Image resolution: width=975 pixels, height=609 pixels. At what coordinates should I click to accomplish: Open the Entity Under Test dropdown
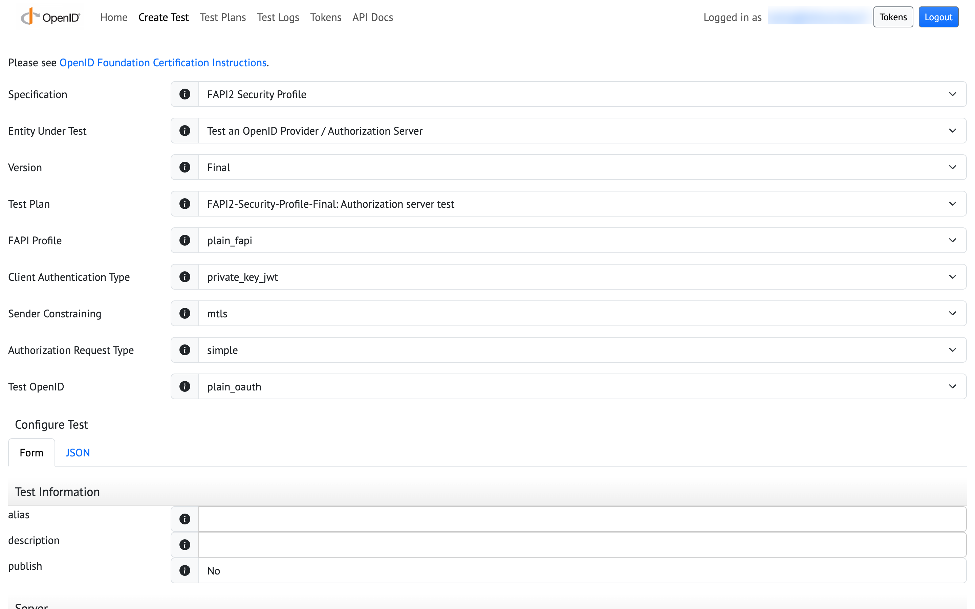coord(582,131)
